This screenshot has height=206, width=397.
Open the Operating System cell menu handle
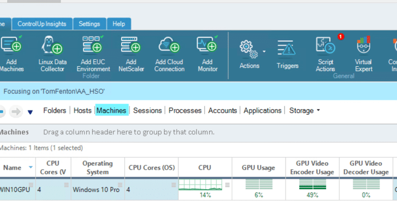[x=120, y=185]
